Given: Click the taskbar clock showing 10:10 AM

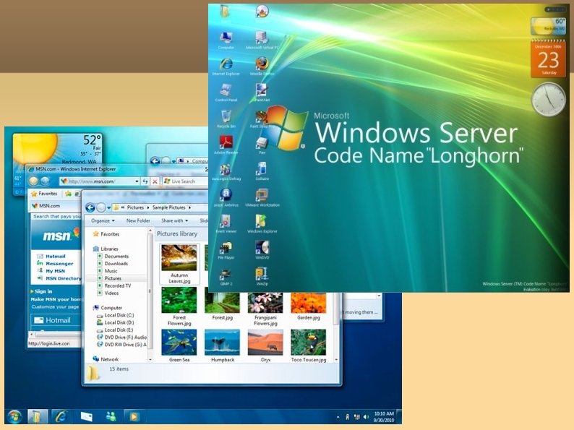Looking at the screenshot, I should click(384, 417).
